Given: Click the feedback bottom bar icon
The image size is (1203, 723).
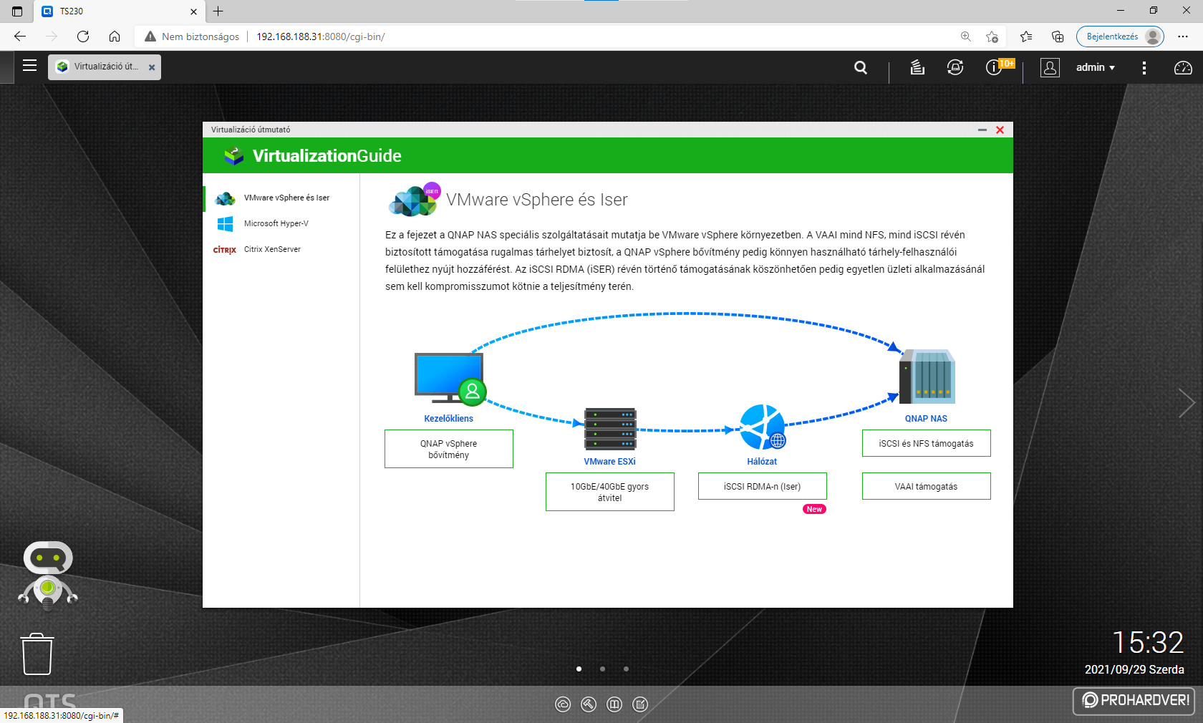Looking at the screenshot, I should pyautogui.click(x=640, y=704).
